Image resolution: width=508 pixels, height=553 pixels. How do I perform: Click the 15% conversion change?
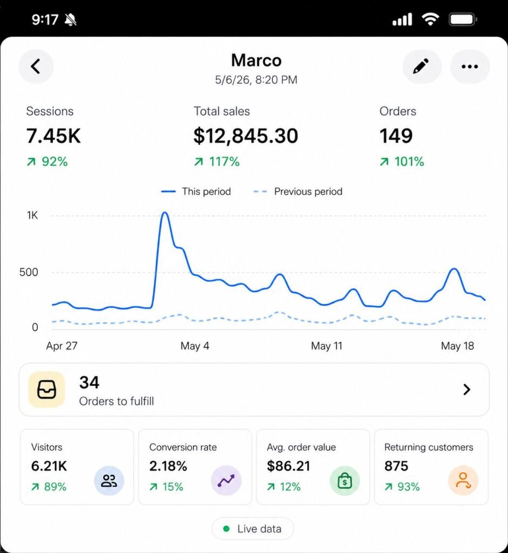(173, 487)
